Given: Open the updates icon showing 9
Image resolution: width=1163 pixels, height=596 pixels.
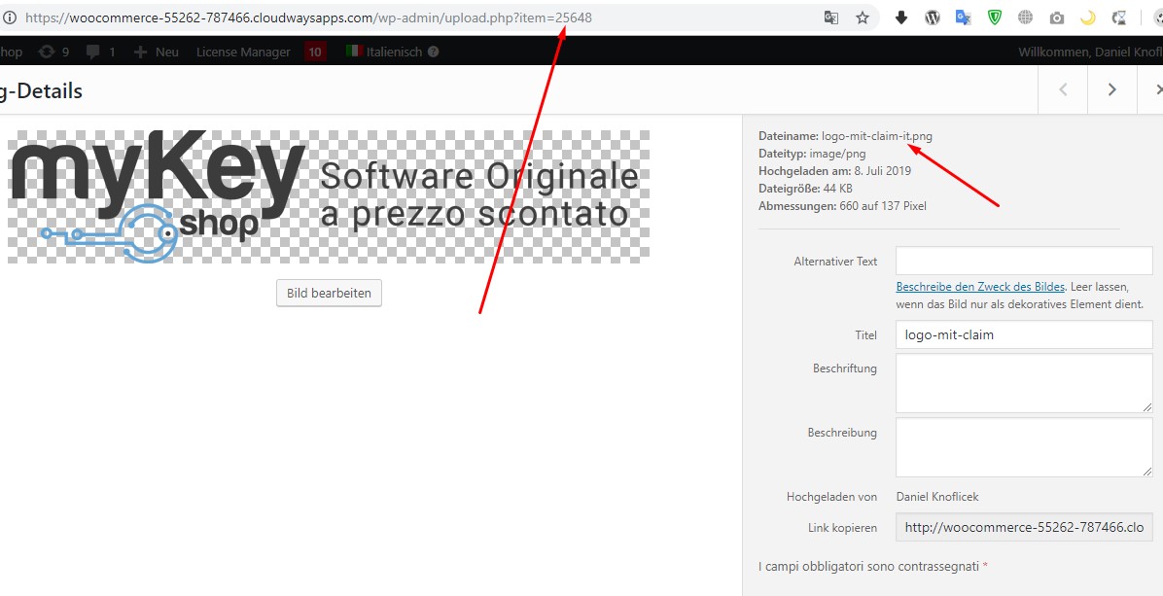Looking at the screenshot, I should (x=54, y=52).
